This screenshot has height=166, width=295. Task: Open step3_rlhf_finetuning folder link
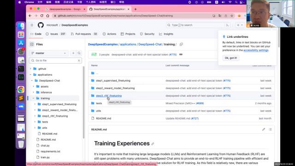pyautogui.click(x=109, y=96)
